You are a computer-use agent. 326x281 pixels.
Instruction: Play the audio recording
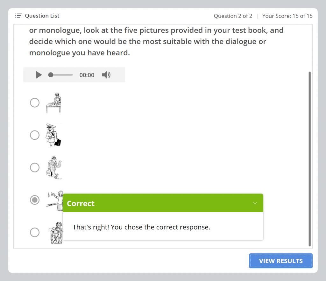(x=39, y=75)
